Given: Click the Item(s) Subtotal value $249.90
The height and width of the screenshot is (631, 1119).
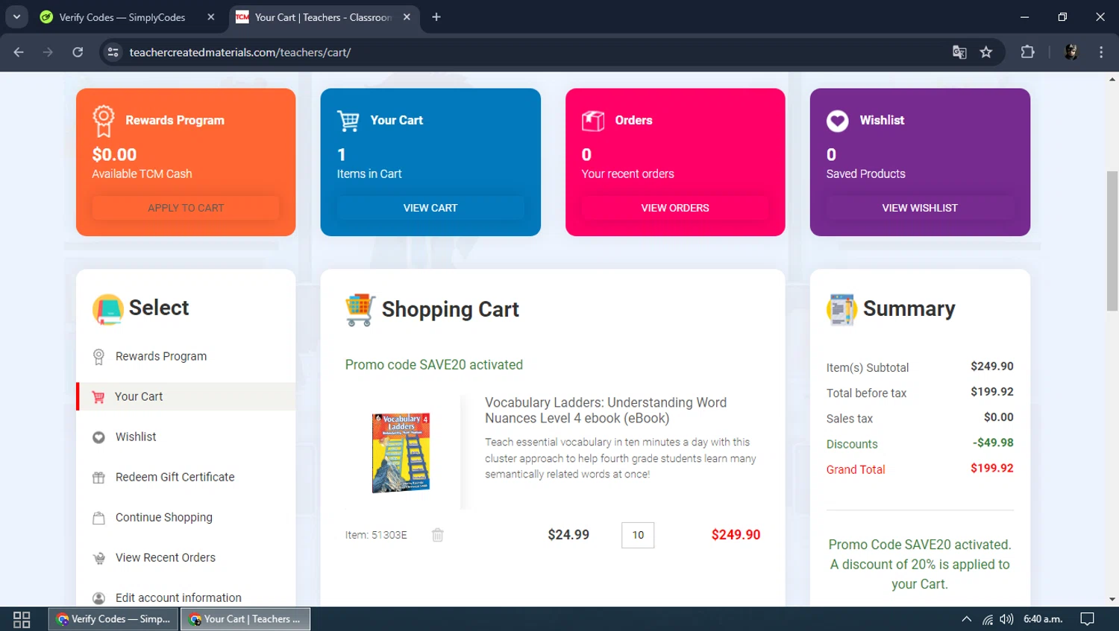Looking at the screenshot, I should pos(991,367).
